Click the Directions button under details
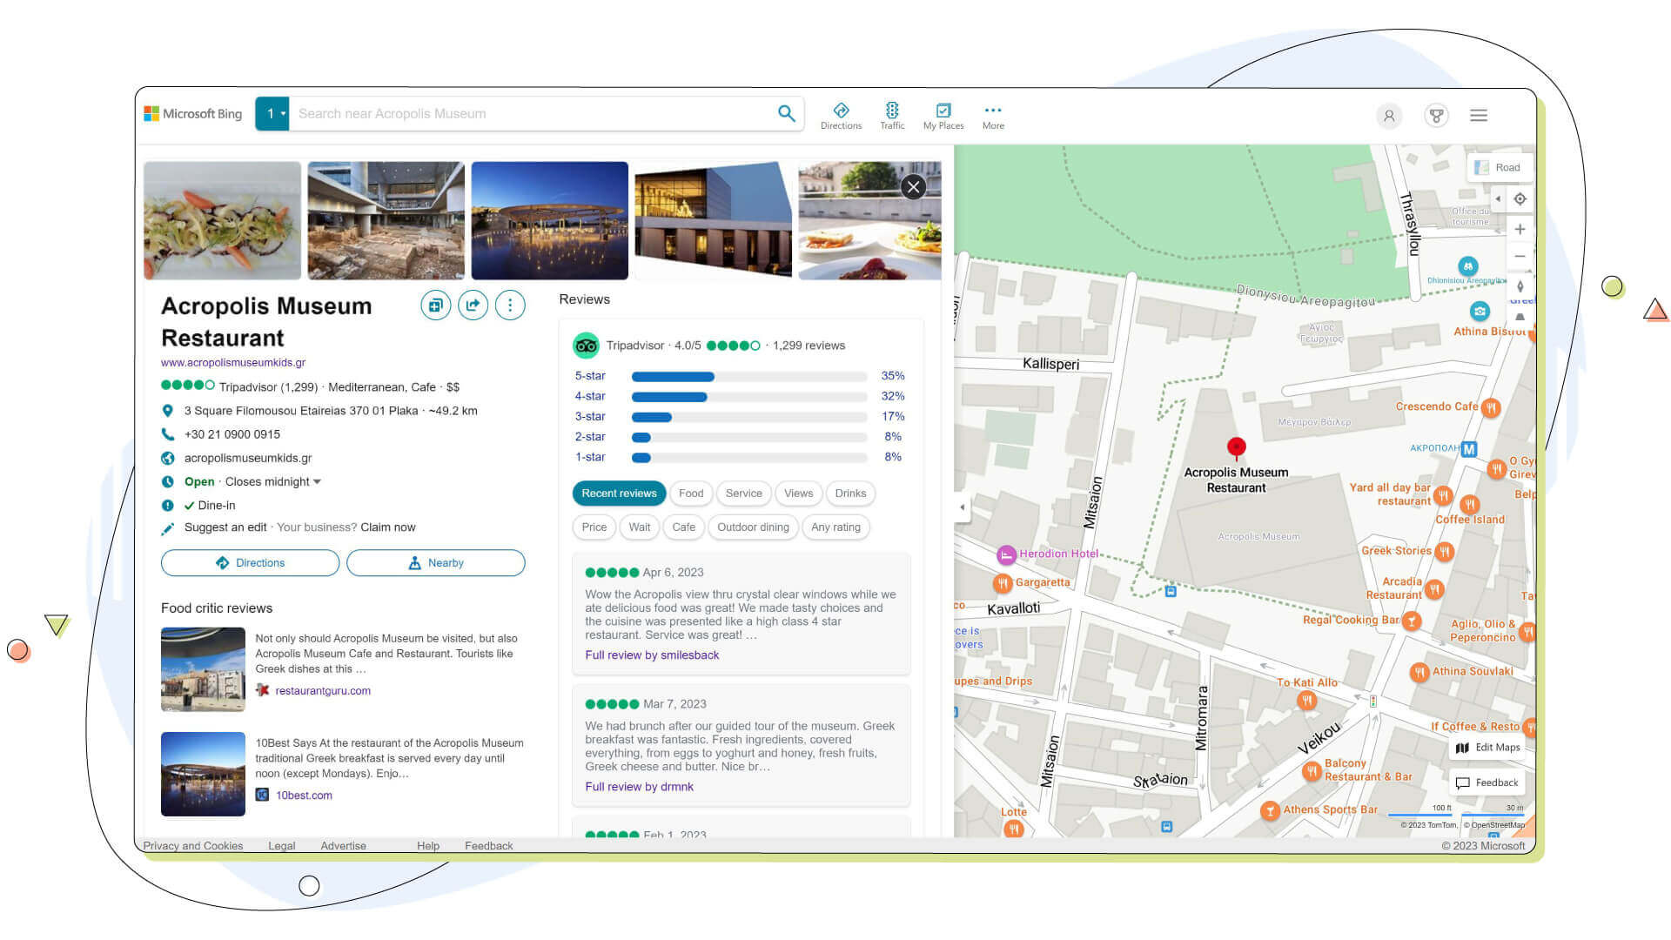 click(250, 563)
